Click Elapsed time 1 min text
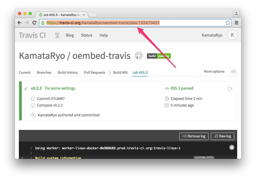Viewport: 256px width, 180px height. tap(186, 99)
